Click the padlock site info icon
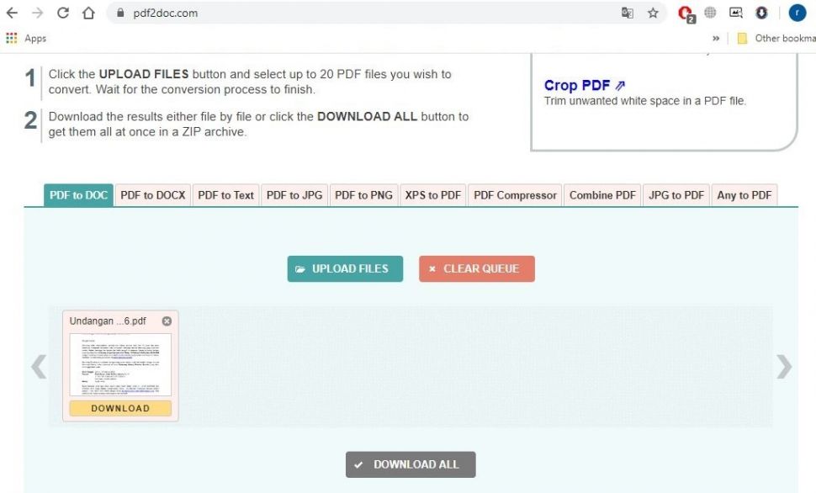 point(120,13)
